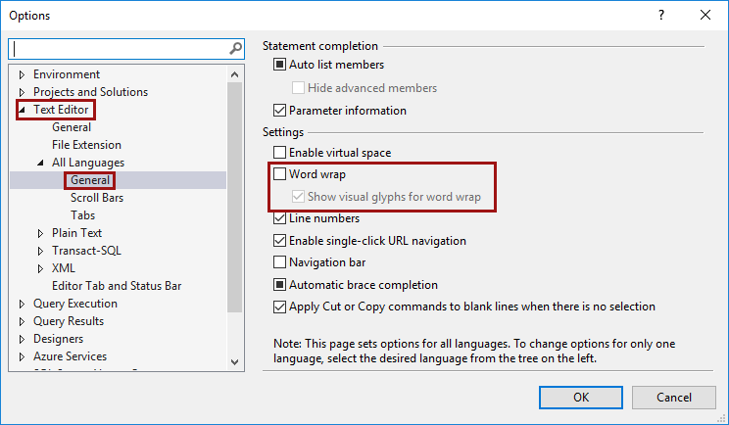Expand Query Execution tree node
729x425 pixels.
point(23,304)
